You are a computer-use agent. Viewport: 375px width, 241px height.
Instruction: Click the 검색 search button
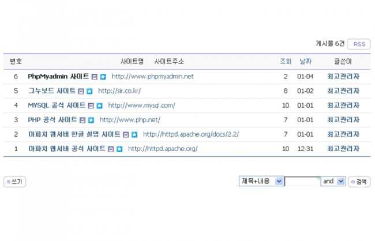tap(359, 182)
